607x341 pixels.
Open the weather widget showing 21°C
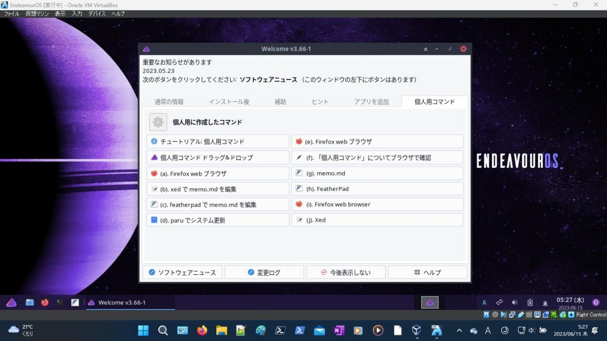(21, 330)
